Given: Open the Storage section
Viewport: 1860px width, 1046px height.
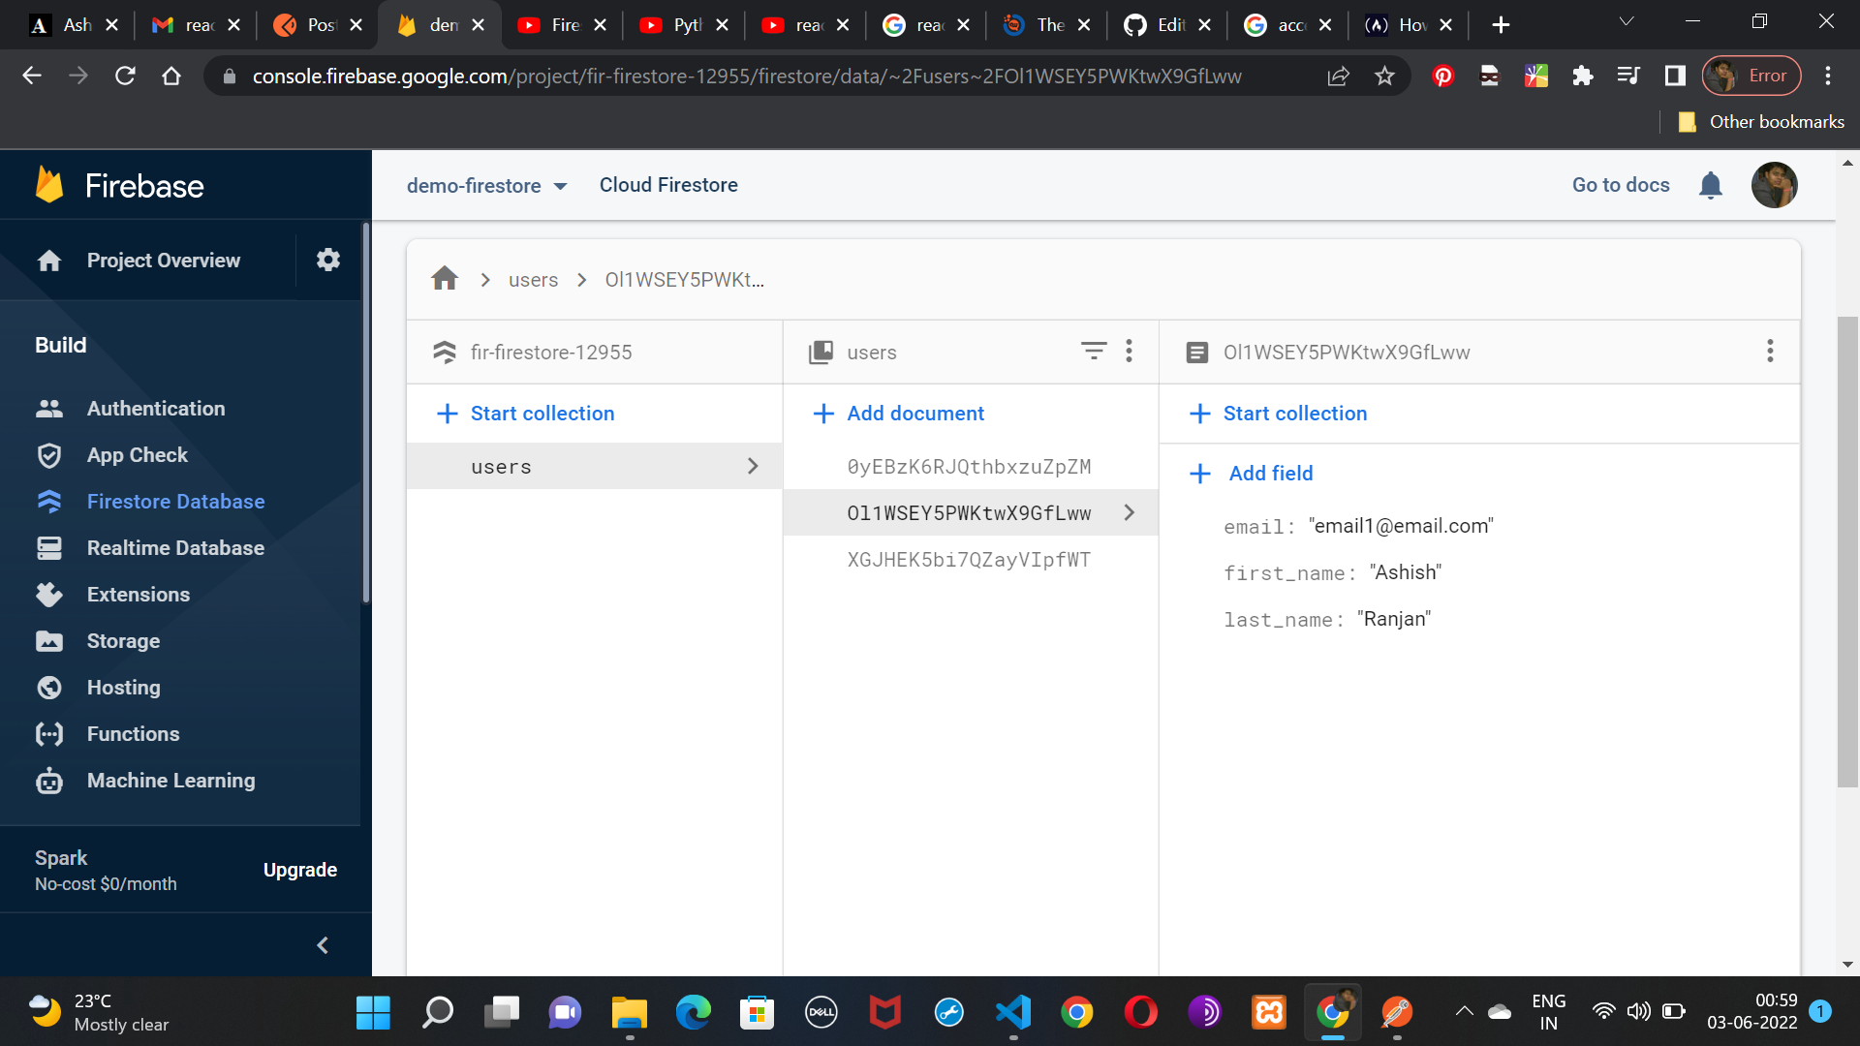Looking at the screenshot, I should (123, 640).
